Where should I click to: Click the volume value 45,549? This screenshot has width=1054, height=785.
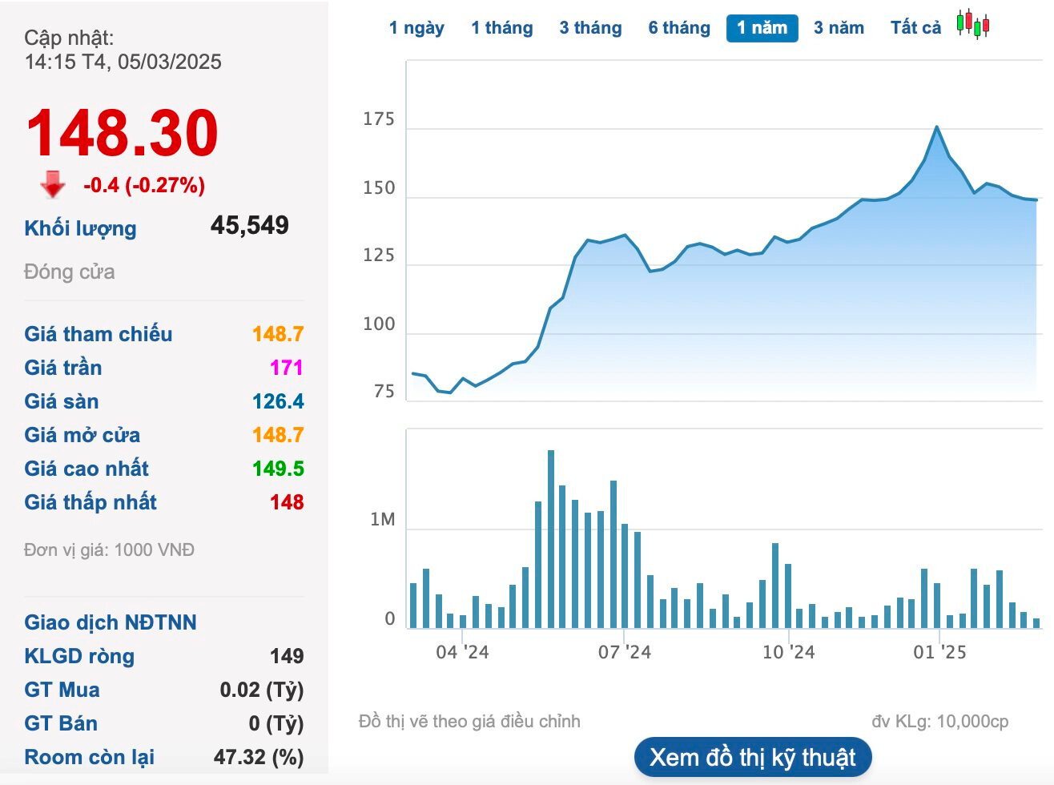coord(249,225)
